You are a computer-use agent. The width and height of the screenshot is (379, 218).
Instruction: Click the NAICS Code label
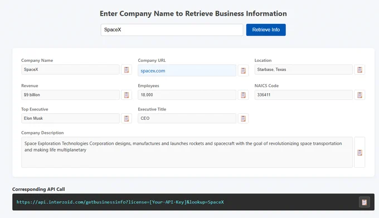coord(266,85)
